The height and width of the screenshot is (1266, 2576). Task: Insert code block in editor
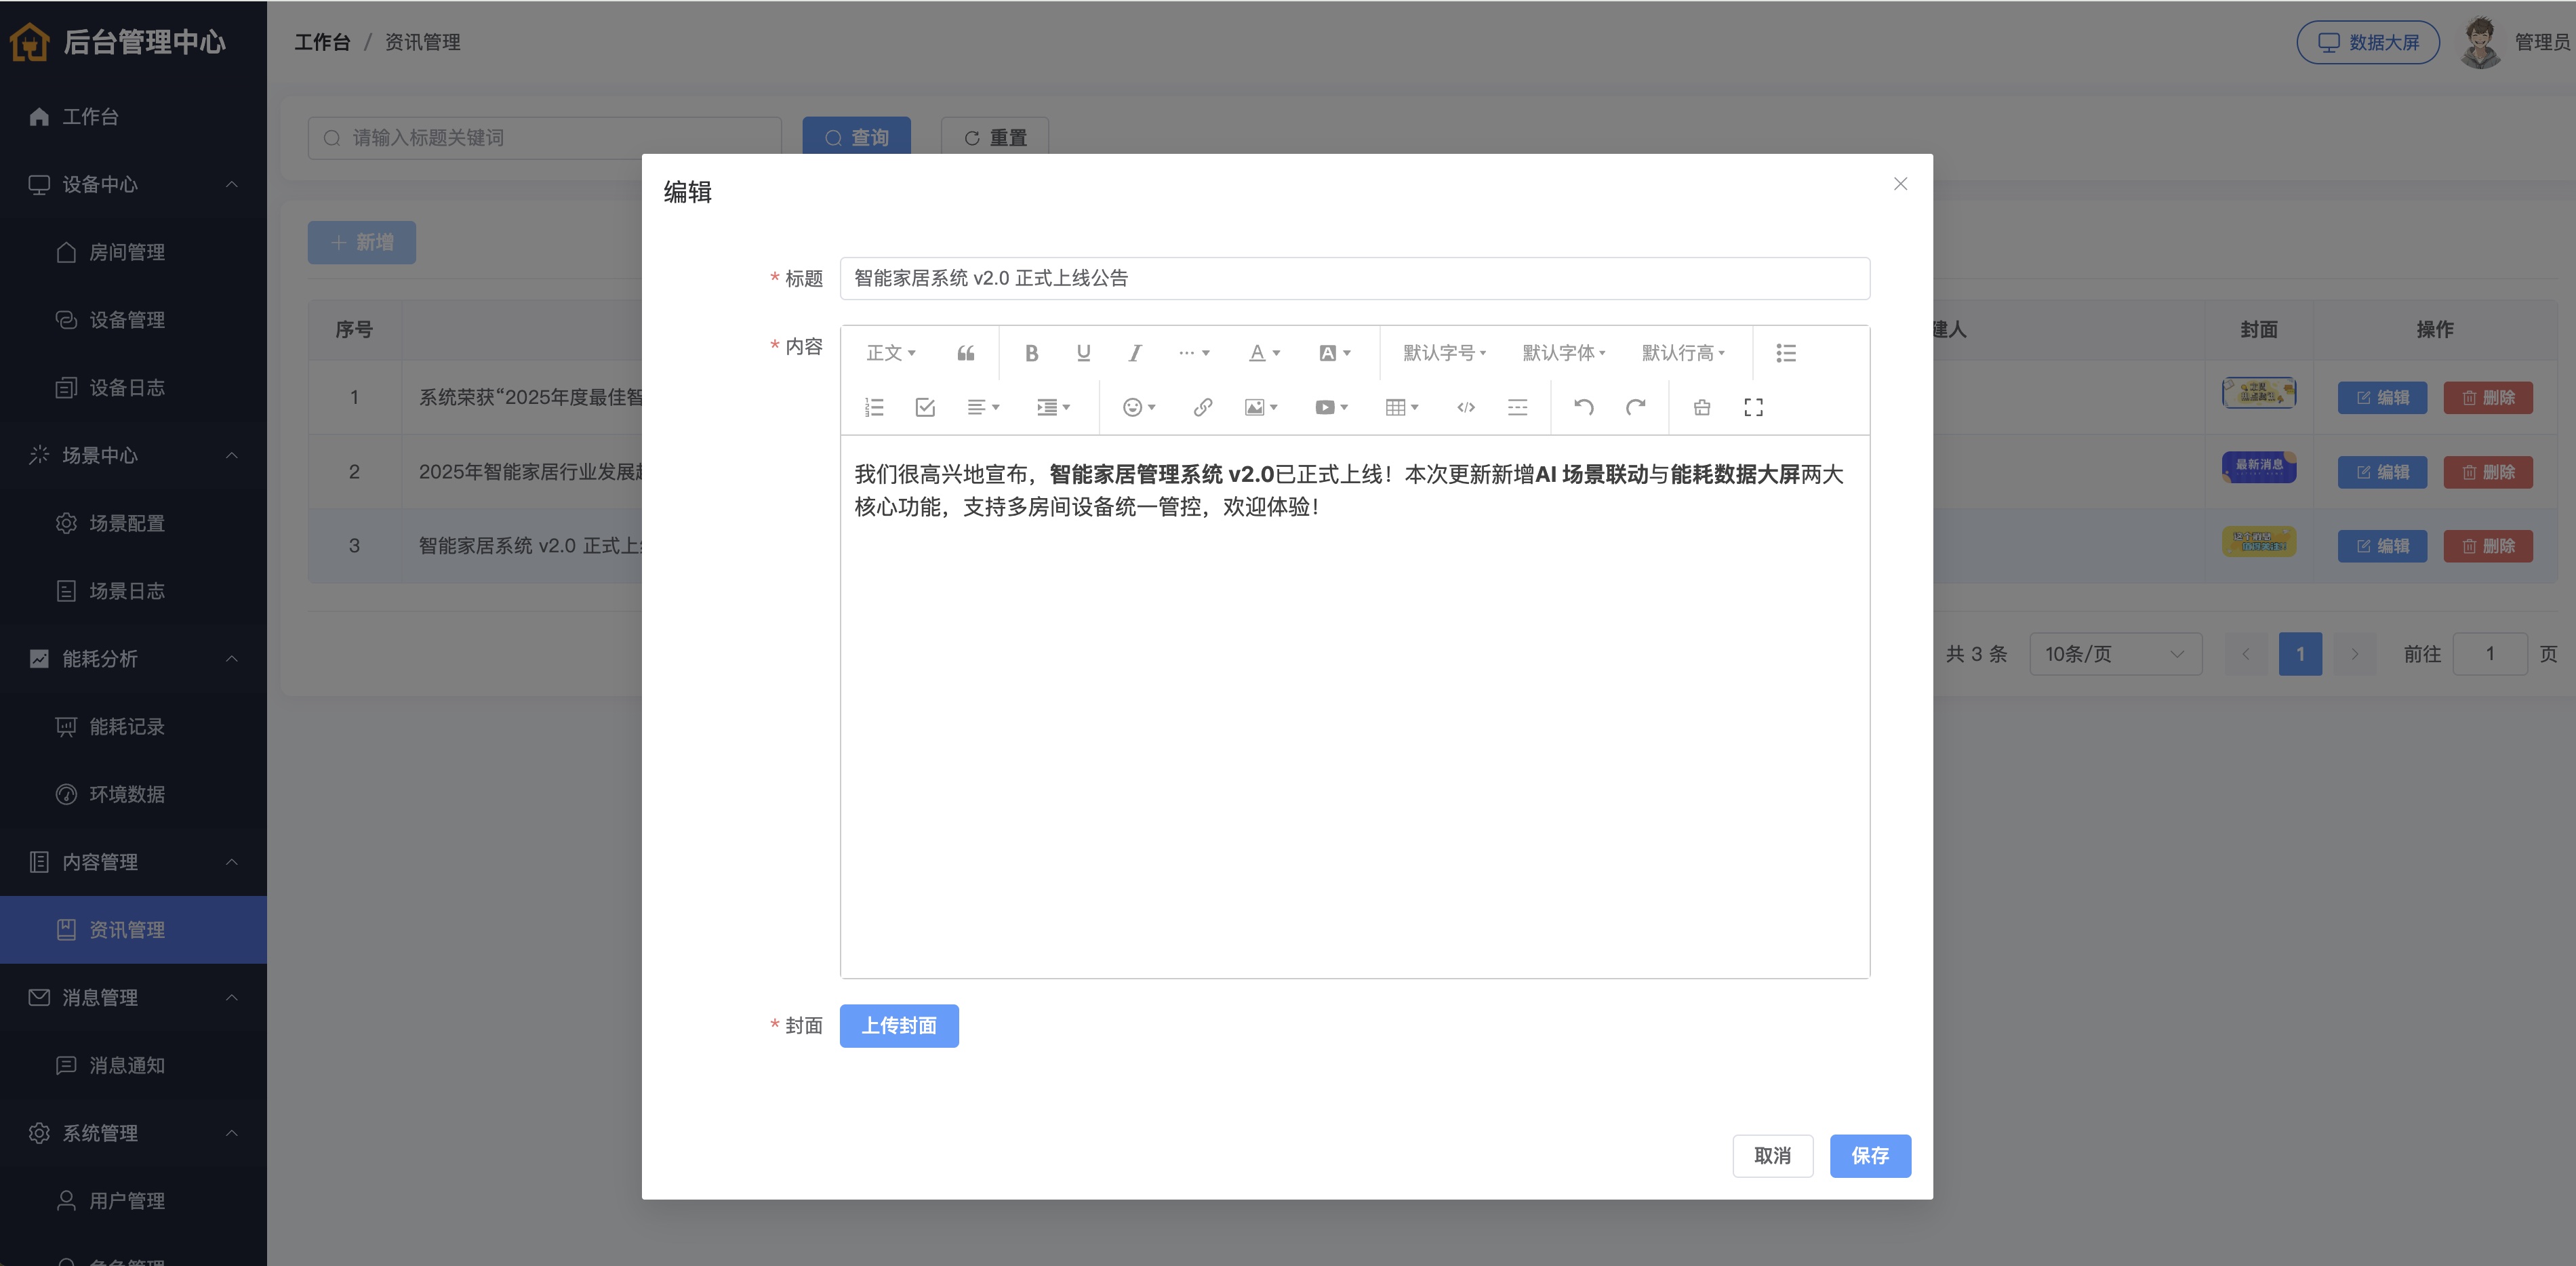(x=1466, y=407)
